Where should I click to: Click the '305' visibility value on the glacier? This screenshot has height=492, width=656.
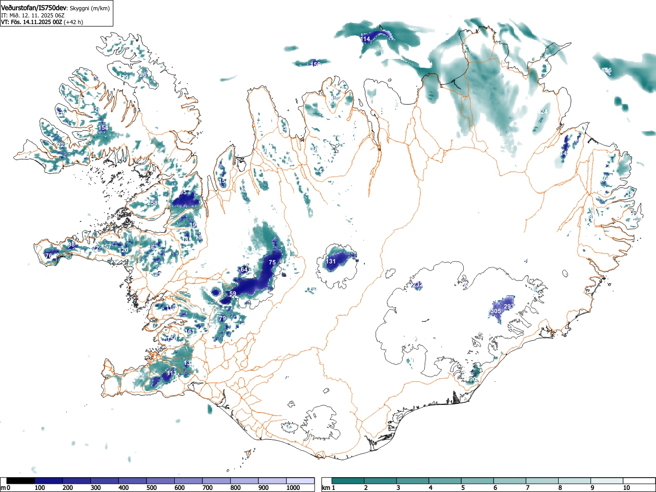click(496, 311)
